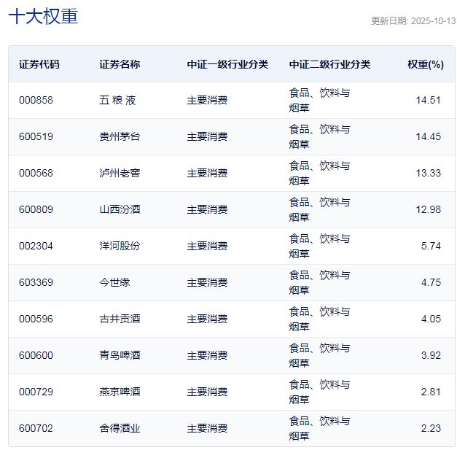Select security code 600519
The height and width of the screenshot is (450, 457).
(36, 136)
